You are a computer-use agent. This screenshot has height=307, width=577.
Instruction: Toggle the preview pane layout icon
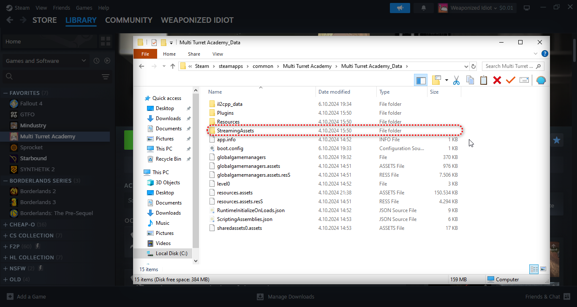[x=421, y=80]
